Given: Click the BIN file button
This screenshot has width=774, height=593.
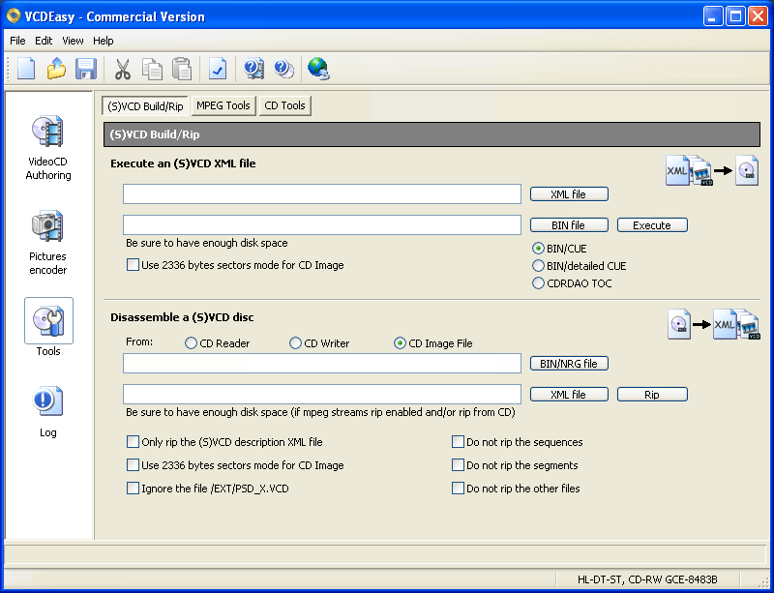Looking at the screenshot, I should pyautogui.click(x=569, y=225).
